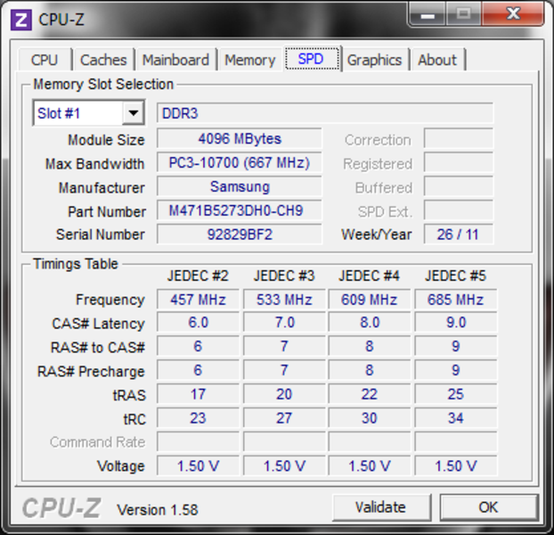Viewport: 554px width, 535px height.
Task: Click tRC value 27
Action: (284, 418)
